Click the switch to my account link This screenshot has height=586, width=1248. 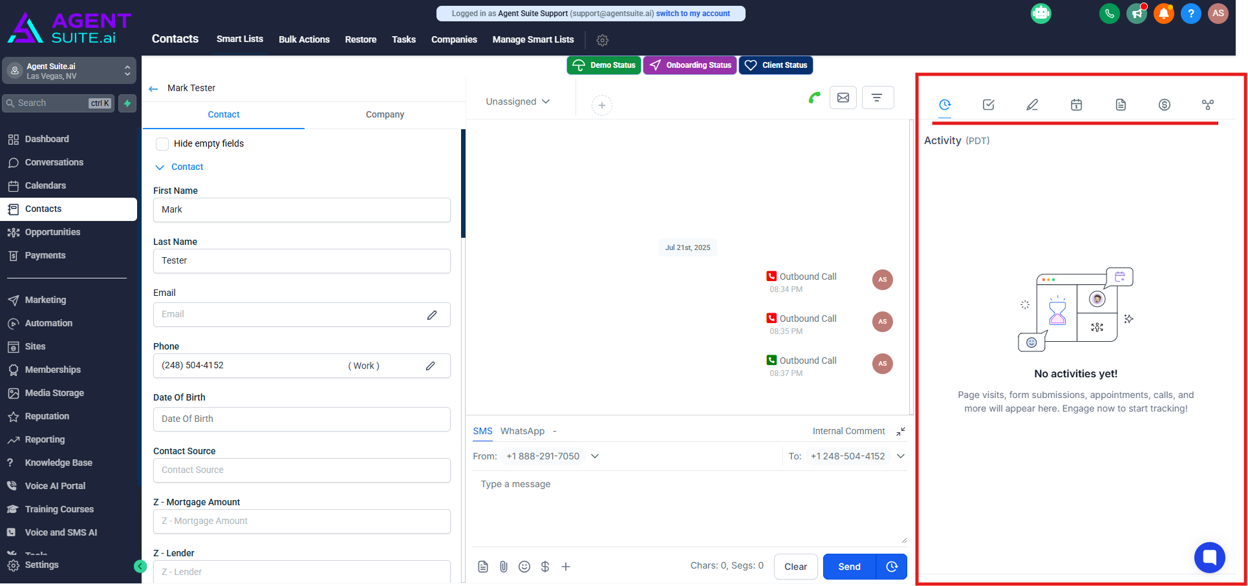(x=693, y=14)
